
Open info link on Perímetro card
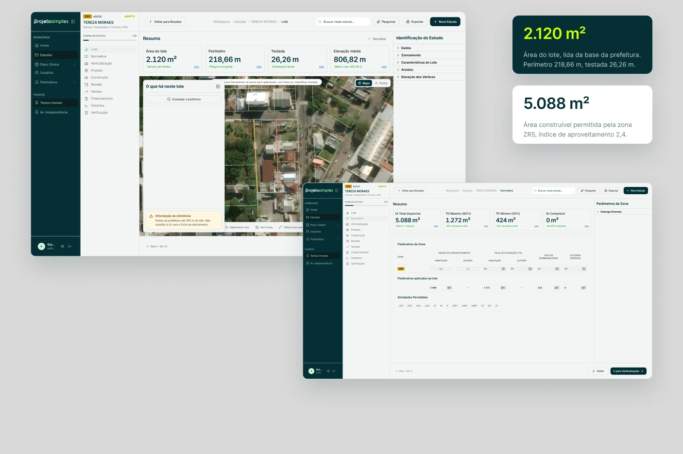coord(259,67)
